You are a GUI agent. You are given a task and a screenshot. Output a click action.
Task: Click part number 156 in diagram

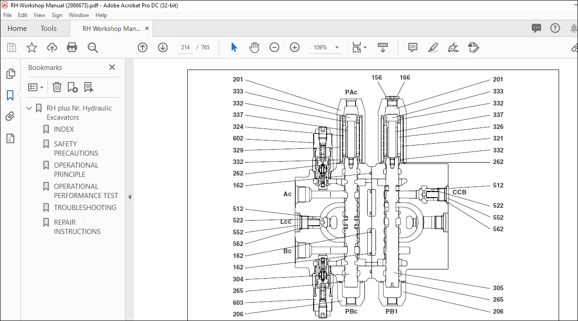pyautogui.click(x=377, y=77)
